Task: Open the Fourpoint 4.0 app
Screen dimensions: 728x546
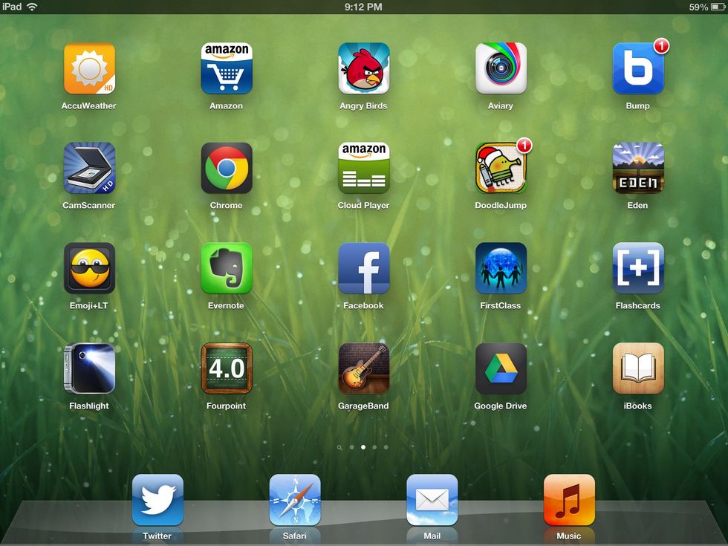Action: 227,368
